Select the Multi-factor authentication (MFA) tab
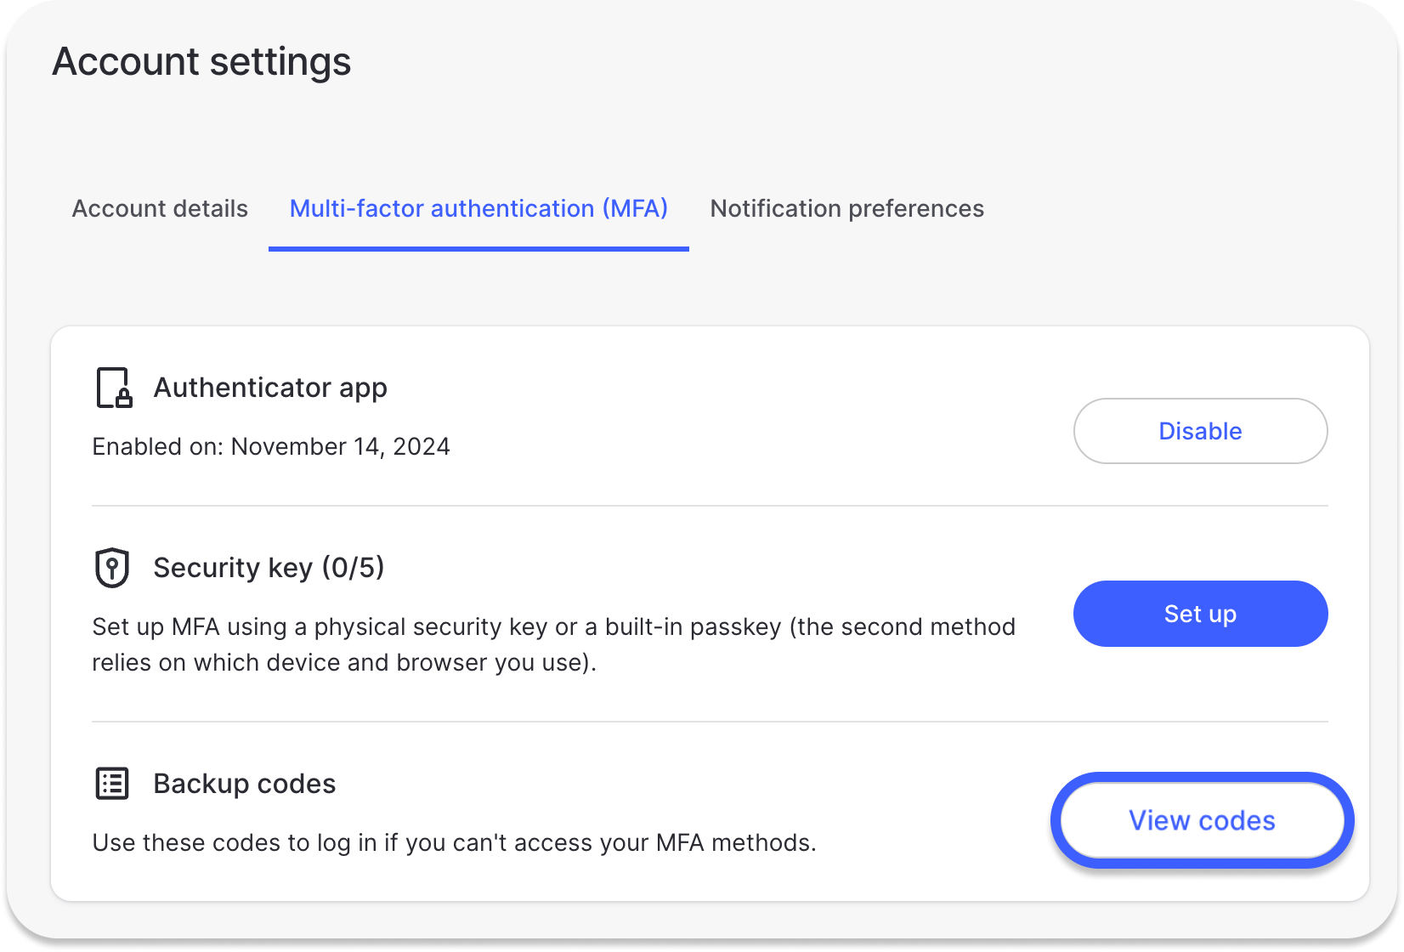The image size is (1404, 952). (478, 209)
